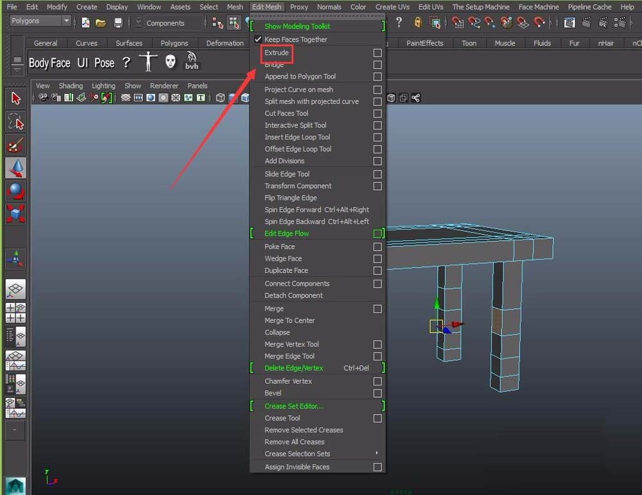Activate the Move tool cone icon
This screenshot has height=495, width=642.
pos(15,168)
